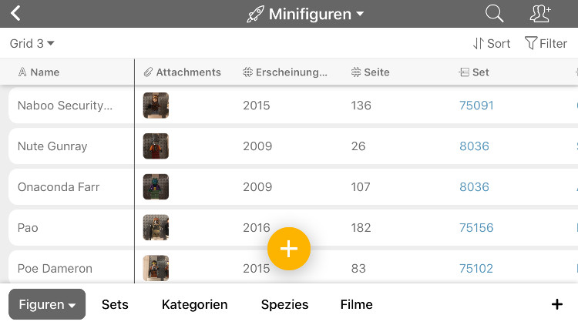The image size is (578, 325).
Task: Switch to the Kategorien tab
Action: pyautogui.click(x=194, y=304)
